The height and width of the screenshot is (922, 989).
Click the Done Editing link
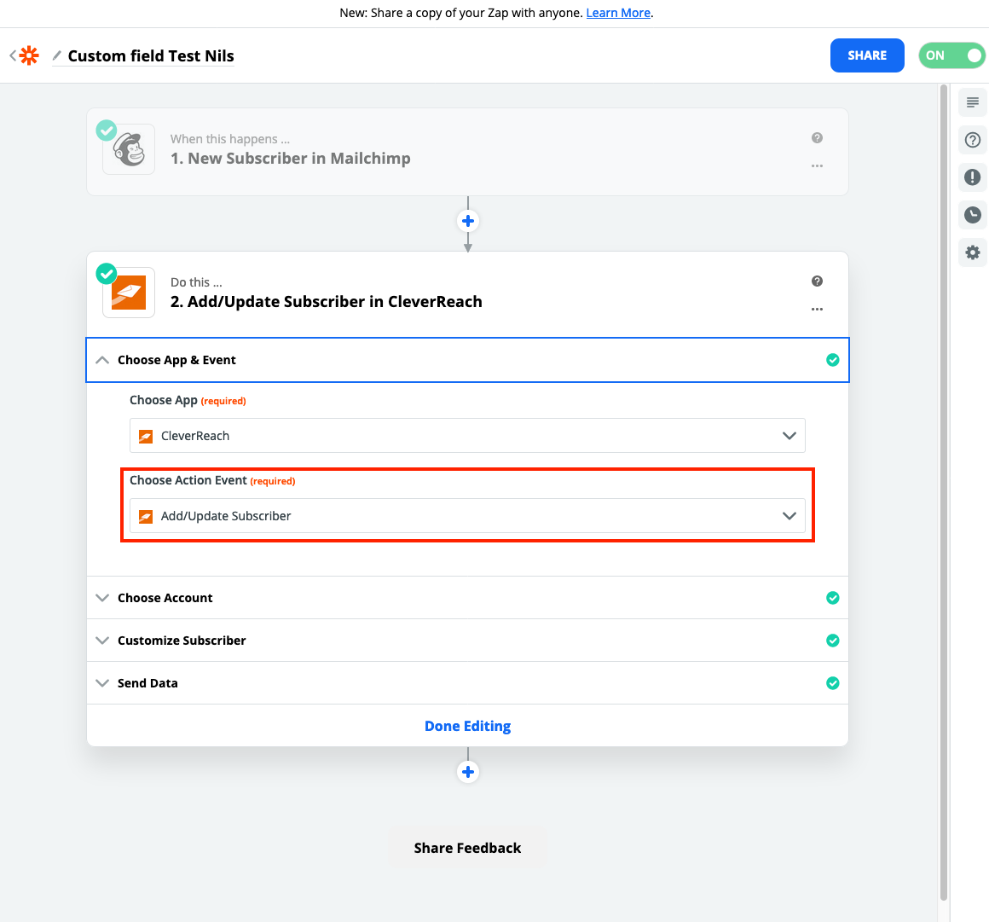point(467,726)
